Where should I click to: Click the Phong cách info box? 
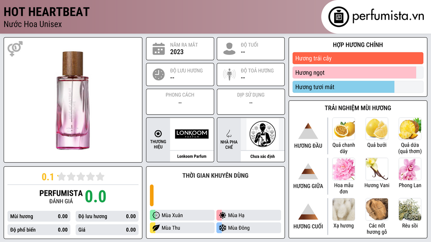[x=180, y=102]
